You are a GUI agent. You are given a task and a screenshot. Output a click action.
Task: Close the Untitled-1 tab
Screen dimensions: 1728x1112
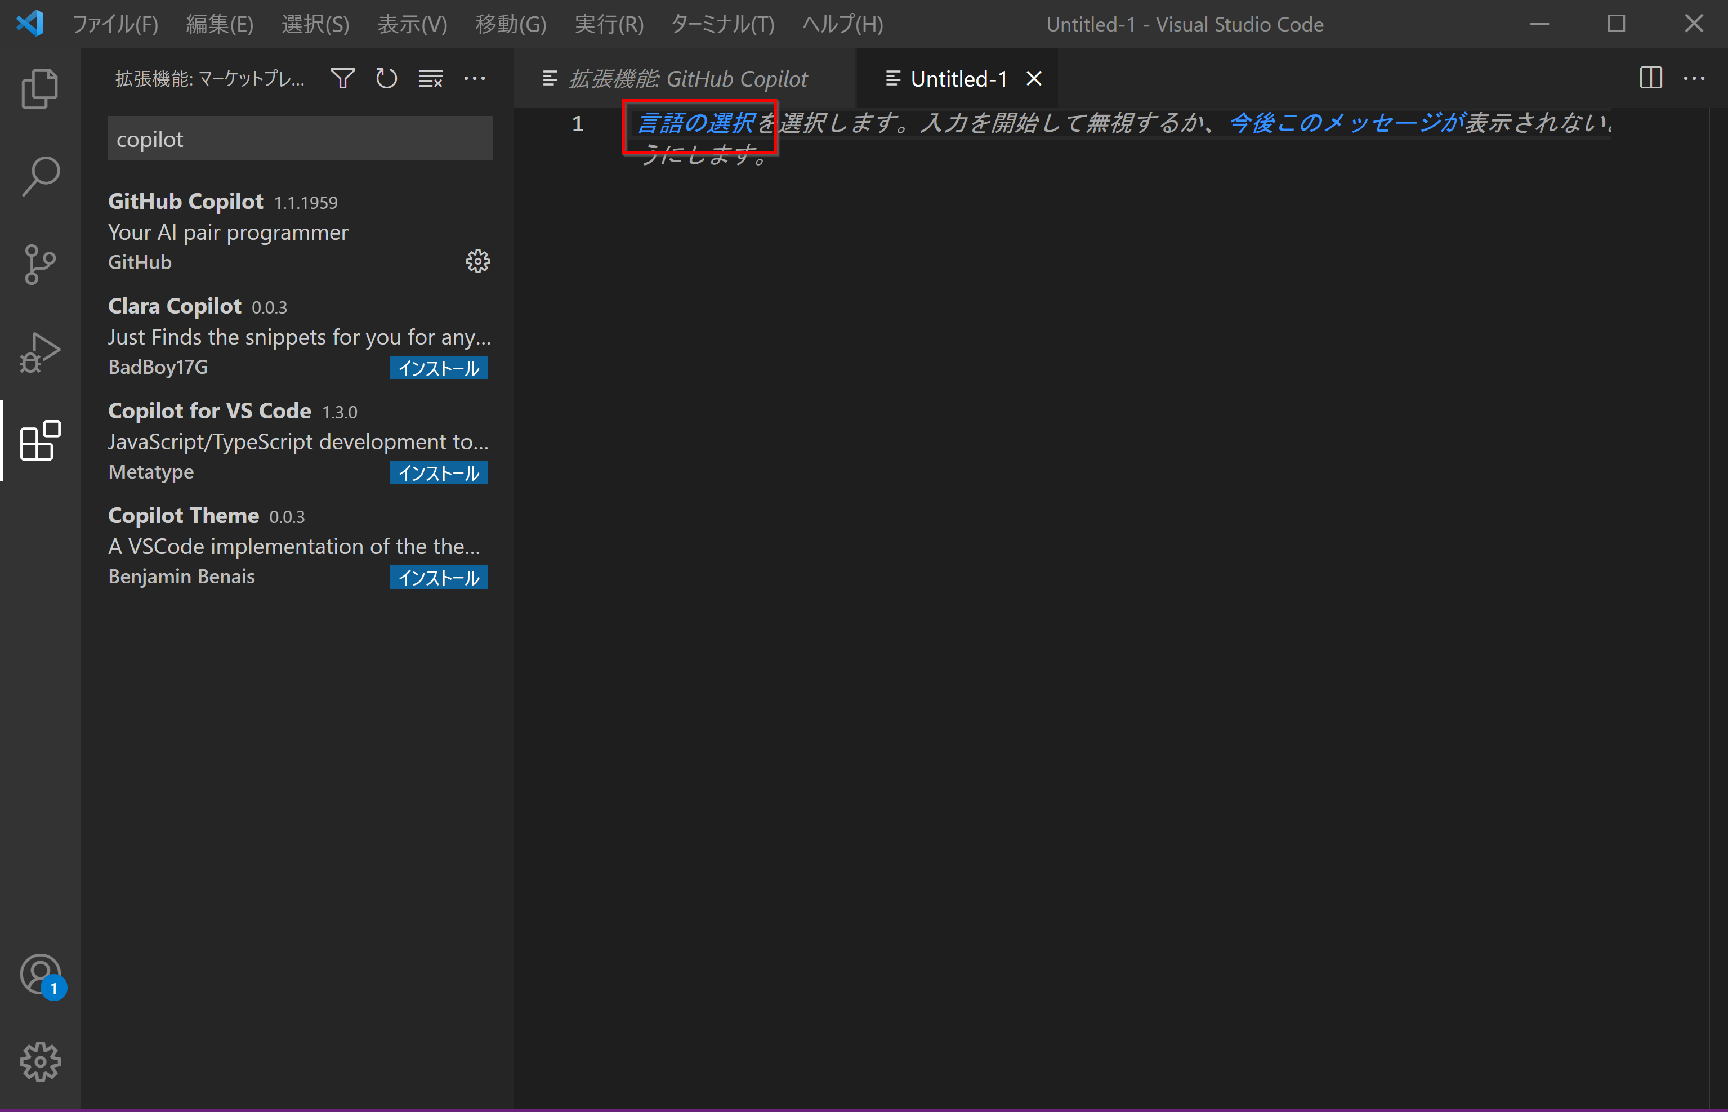pyautogui.click(x=1034, y=79)
